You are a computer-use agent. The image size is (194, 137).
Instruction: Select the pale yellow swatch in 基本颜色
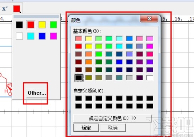click(x=89, y=38)
